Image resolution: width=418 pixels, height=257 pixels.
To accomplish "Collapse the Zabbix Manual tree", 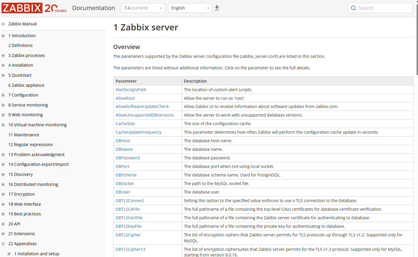I will tap(3, 24).
